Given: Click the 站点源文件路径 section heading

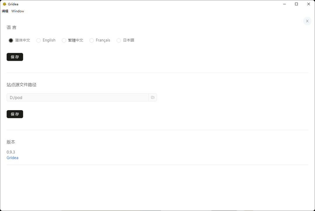Looking at the screenshot, I should click(21, 84).
